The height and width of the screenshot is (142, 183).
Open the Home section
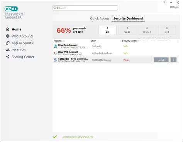pyautogui.click(x=16, y=29)
